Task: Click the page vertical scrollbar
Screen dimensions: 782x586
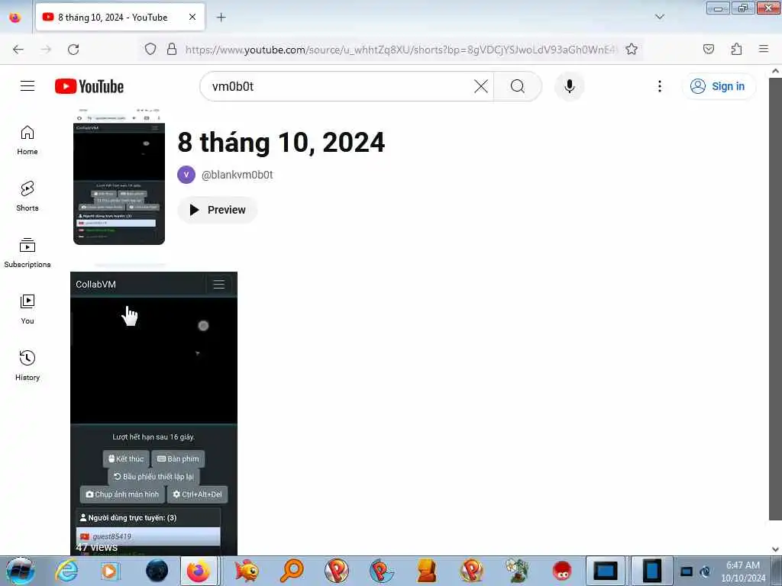Action: coord(775,299)
